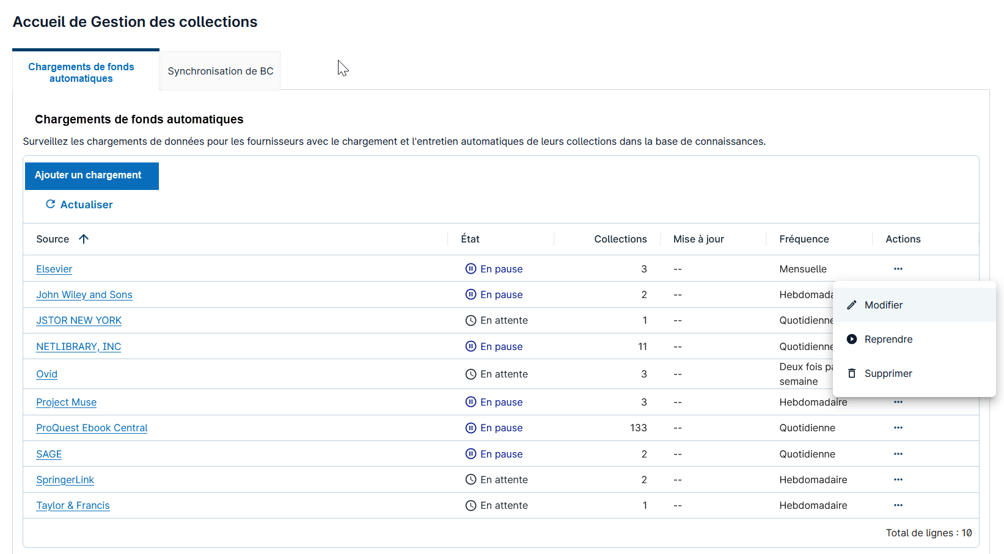Open the actions menu for Ovid
This screenshot has height=554, width=1004.
(898, 374)
